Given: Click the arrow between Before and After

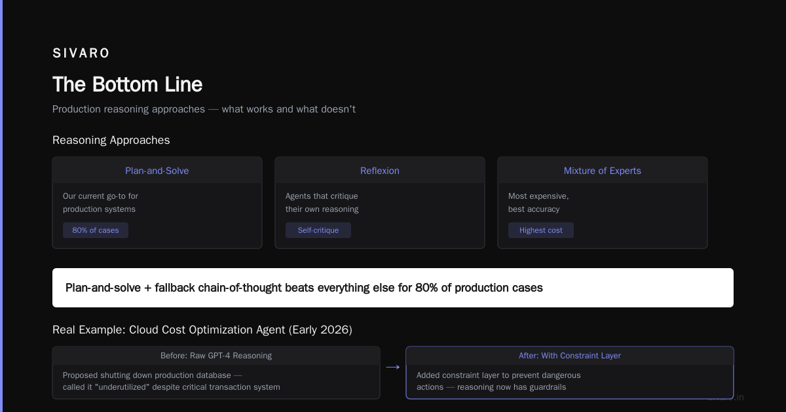Looking at the screenshot, I should (393, 368).
